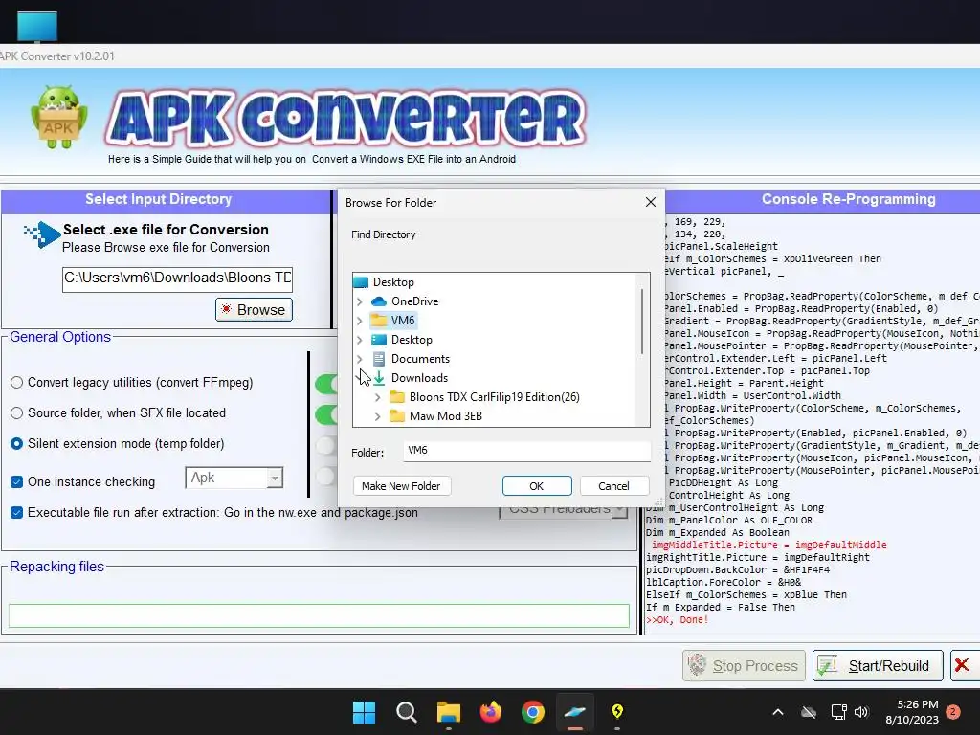Click the network tray icon
The width and height of the screenshot is (980, 735).
click(x=838, y=712)
